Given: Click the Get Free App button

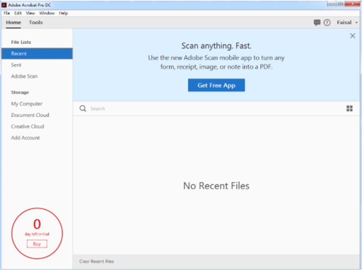Looking at the screenshot, I should pos(217,85).
